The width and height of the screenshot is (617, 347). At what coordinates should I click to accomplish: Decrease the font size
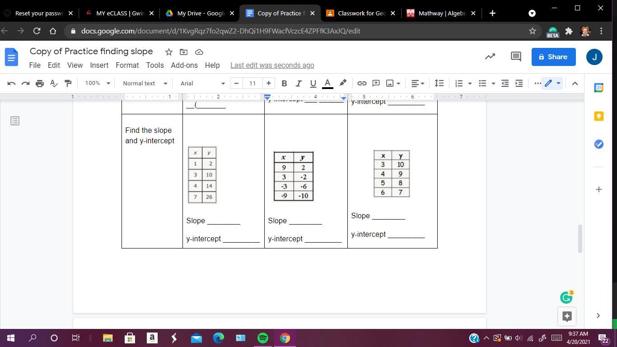pos(236,83)
